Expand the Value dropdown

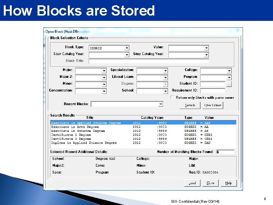(206, 48)
